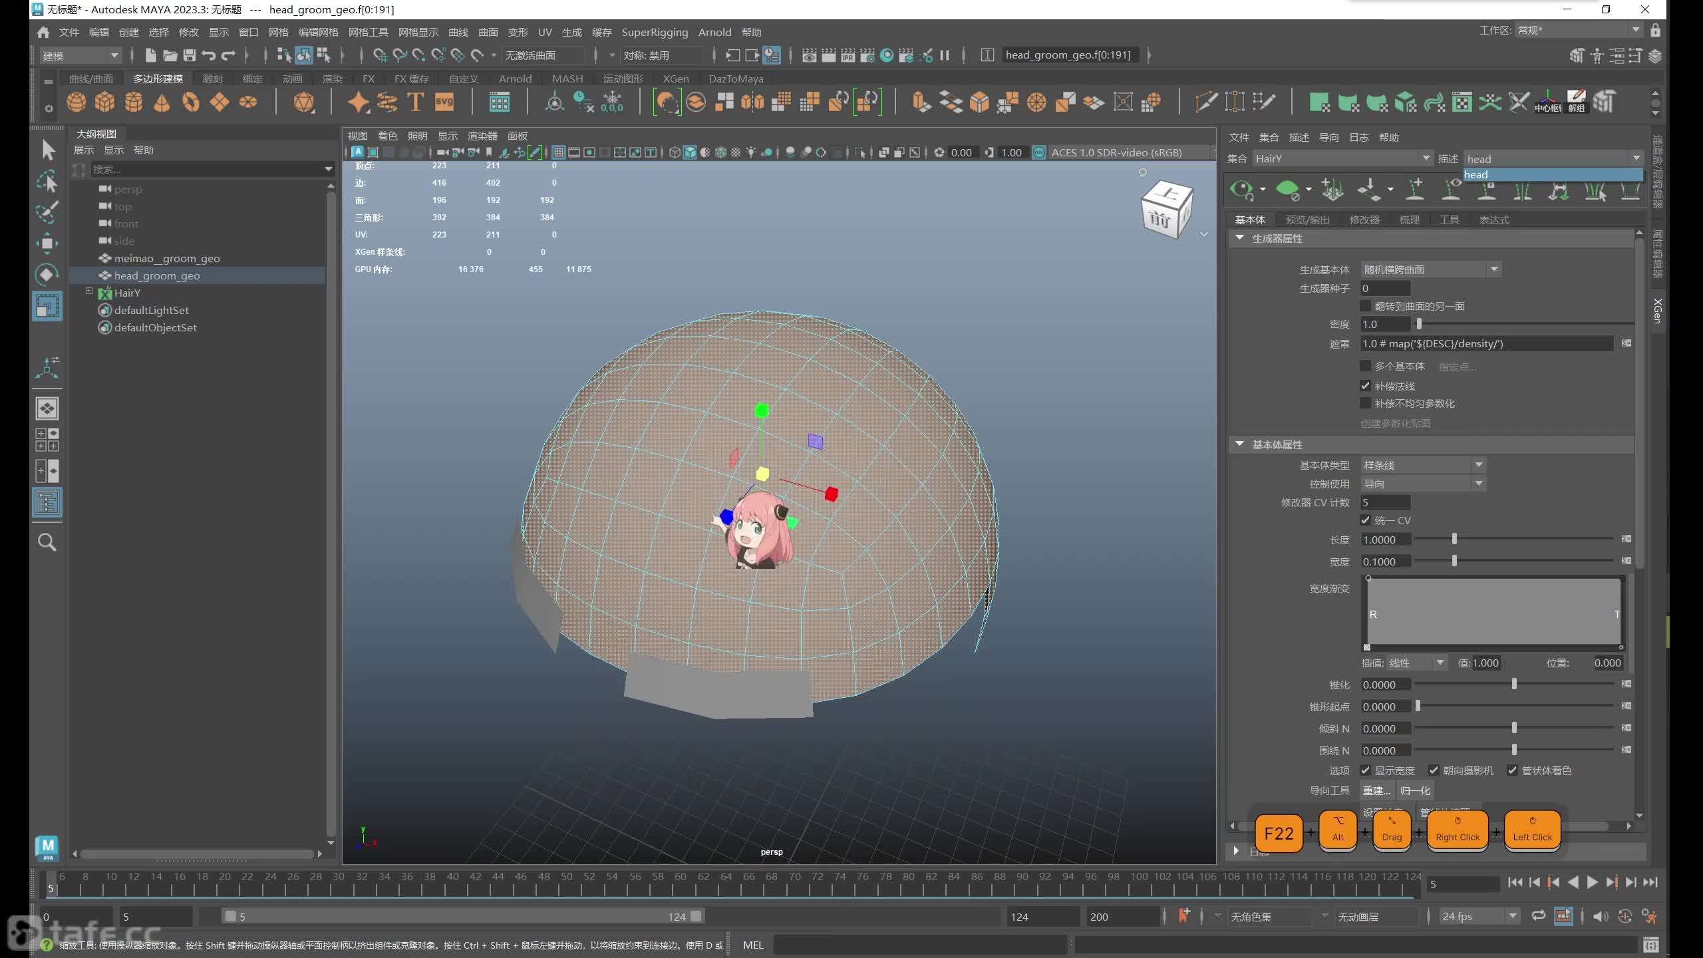Create a polygon cone from shelf

coord(162,102)
